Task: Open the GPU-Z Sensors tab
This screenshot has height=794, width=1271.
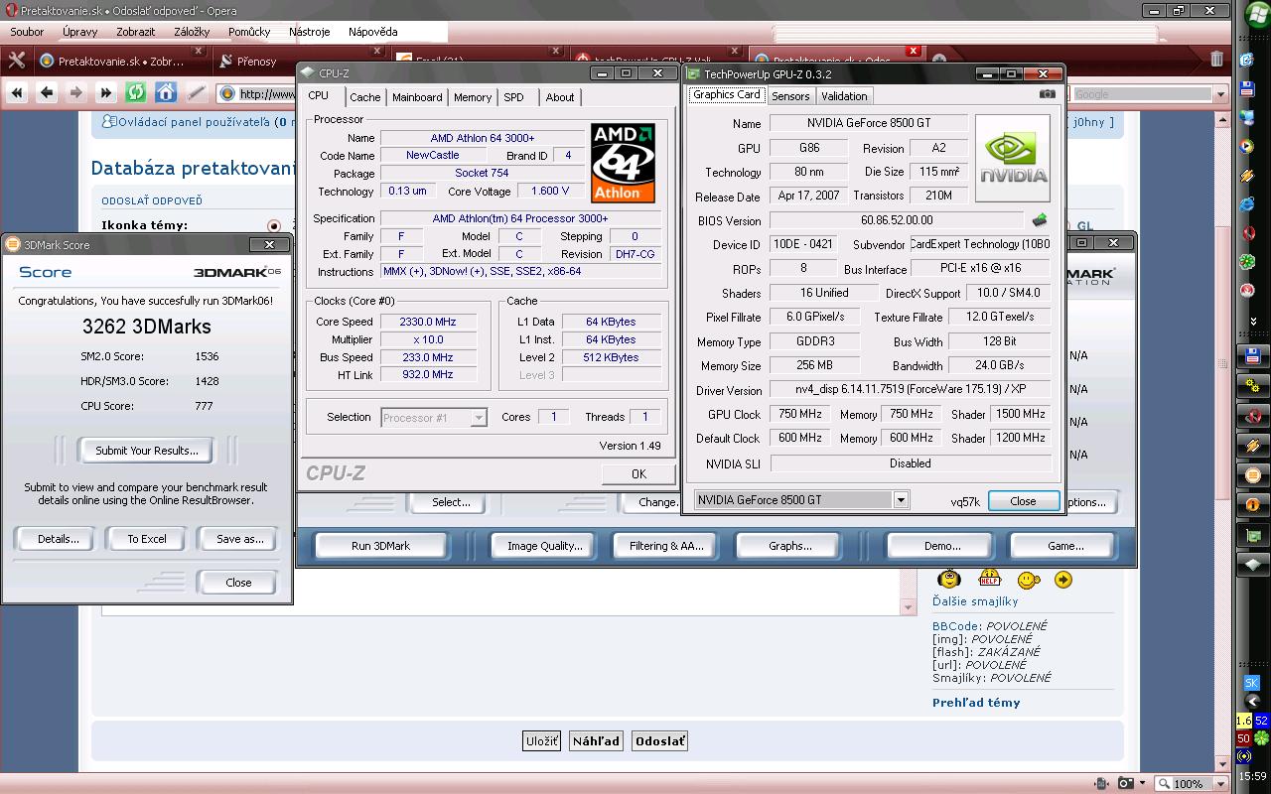Action: pyautogui.click(x=790, y=96)
